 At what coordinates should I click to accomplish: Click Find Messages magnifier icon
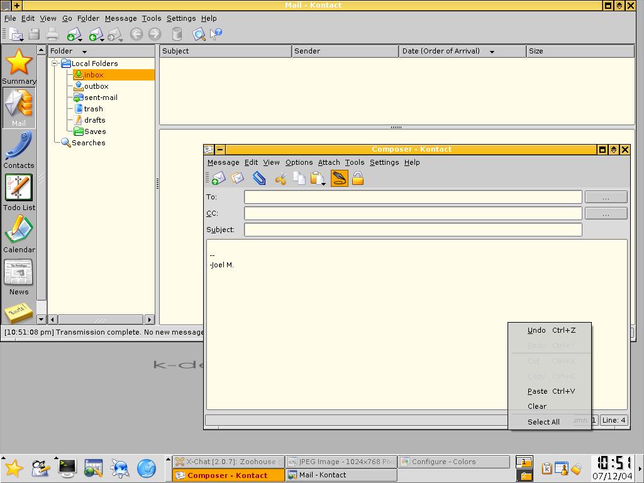[199, 34]
